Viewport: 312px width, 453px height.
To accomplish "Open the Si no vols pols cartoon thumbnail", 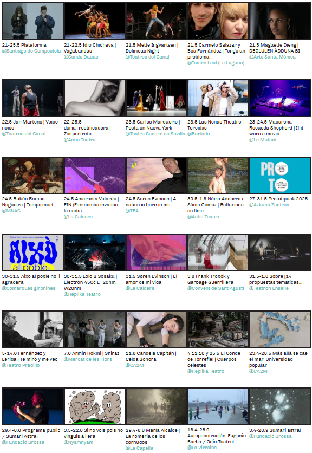I will [x=94, y=406].
